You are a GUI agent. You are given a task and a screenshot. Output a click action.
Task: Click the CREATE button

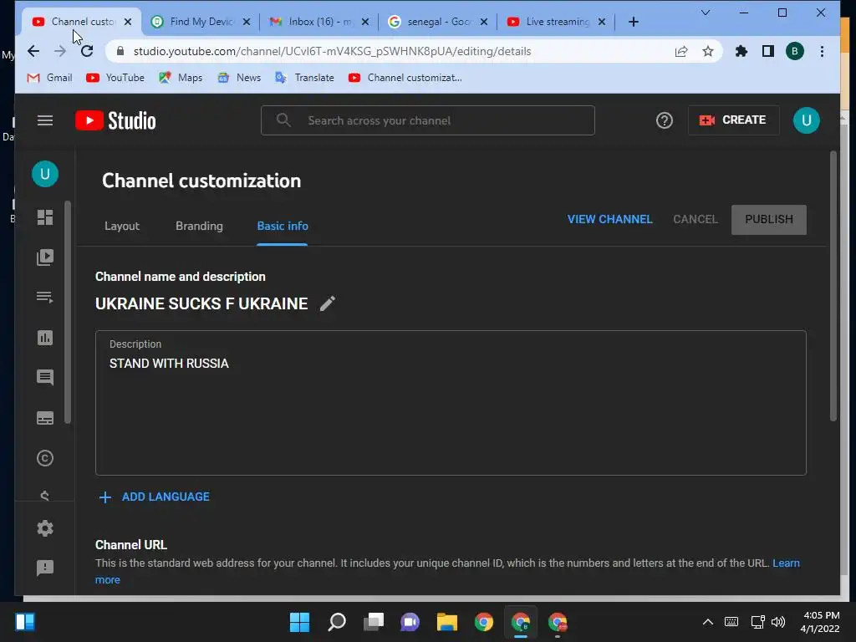pyautogui.click(x=733, y=120)
